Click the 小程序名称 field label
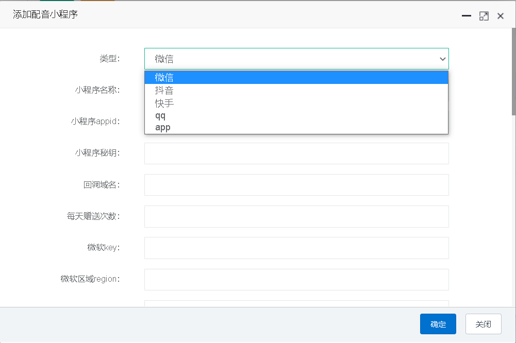The image size is (516, 343). pos(97,90)
